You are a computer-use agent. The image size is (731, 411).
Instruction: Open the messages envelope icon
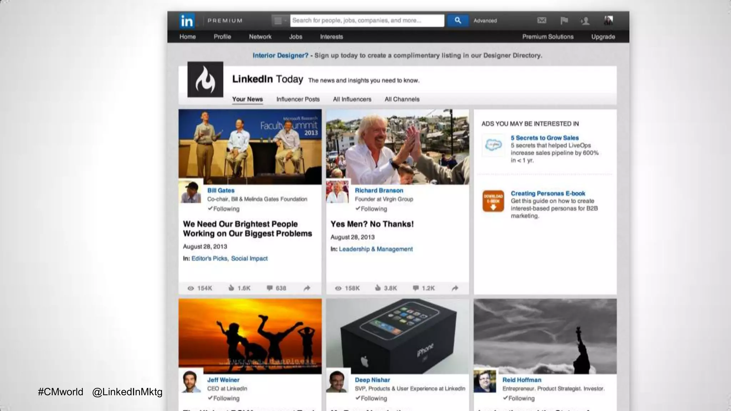[541, 20]
